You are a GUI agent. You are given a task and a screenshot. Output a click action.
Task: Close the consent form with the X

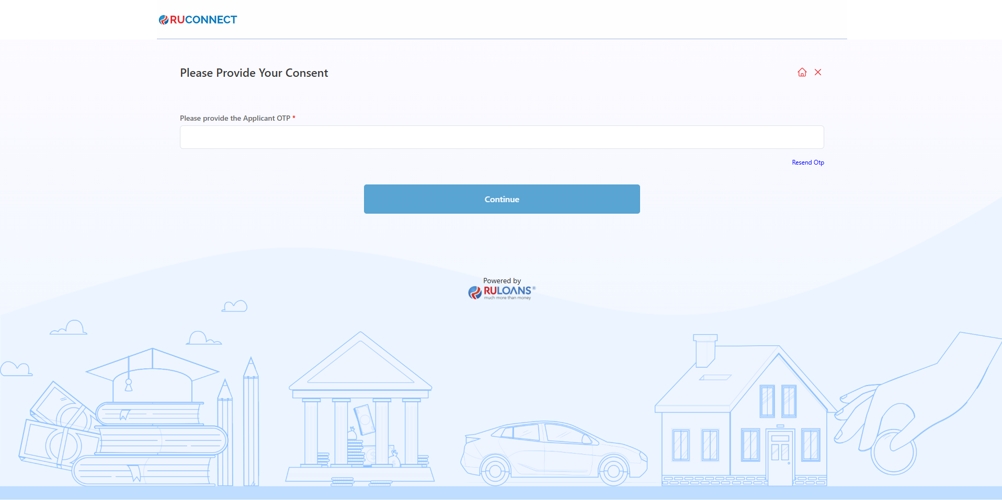coord(818,73)
